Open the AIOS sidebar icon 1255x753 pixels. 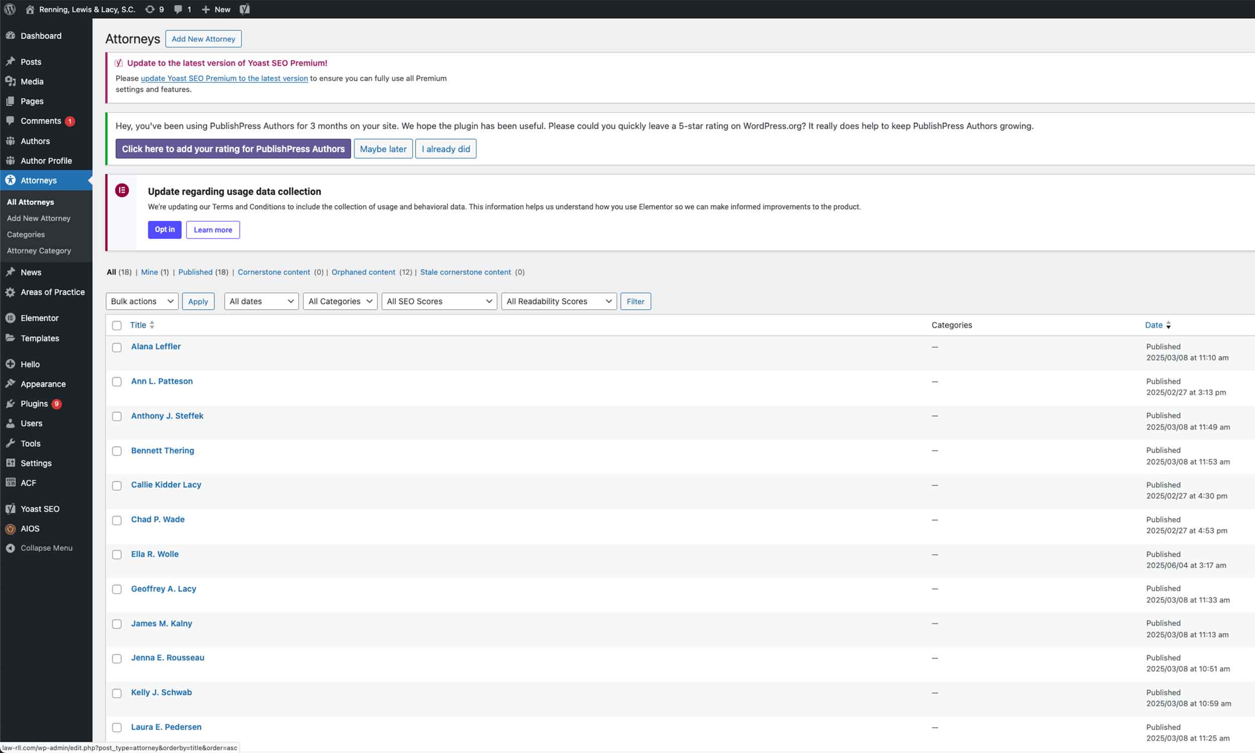10,529
